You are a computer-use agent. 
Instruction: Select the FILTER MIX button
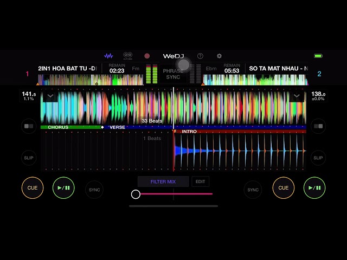pos(163,182)
